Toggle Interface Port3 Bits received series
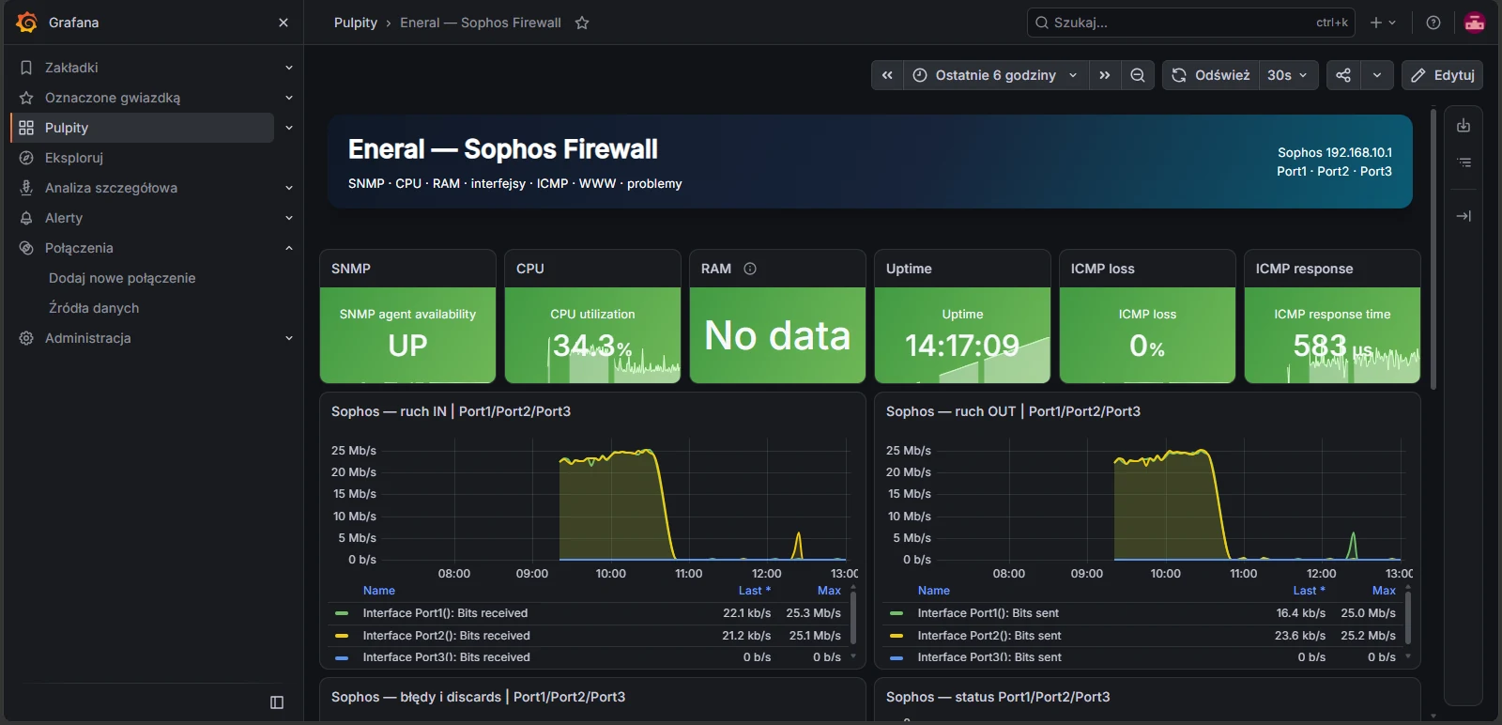The width and height of the screenshot is (1502, 725). point(446,657)
